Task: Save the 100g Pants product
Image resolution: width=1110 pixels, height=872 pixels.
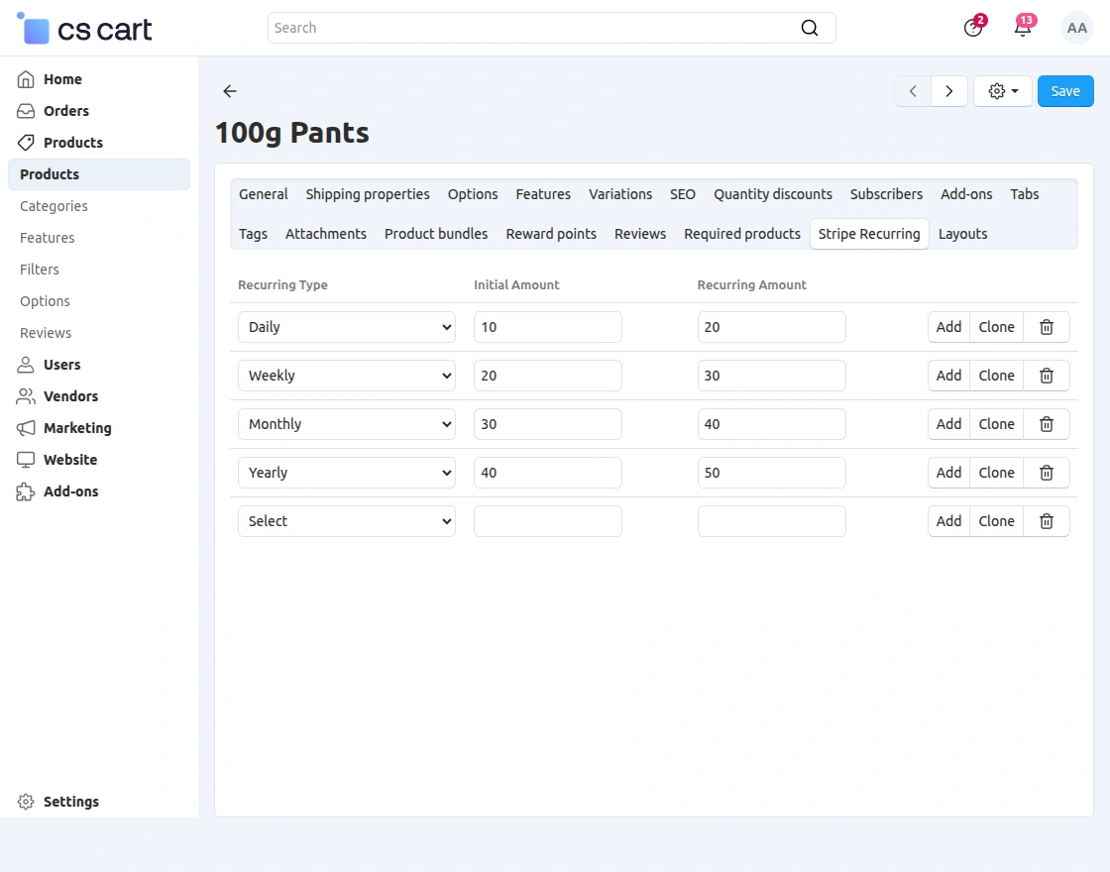Action: [1065, 90]
